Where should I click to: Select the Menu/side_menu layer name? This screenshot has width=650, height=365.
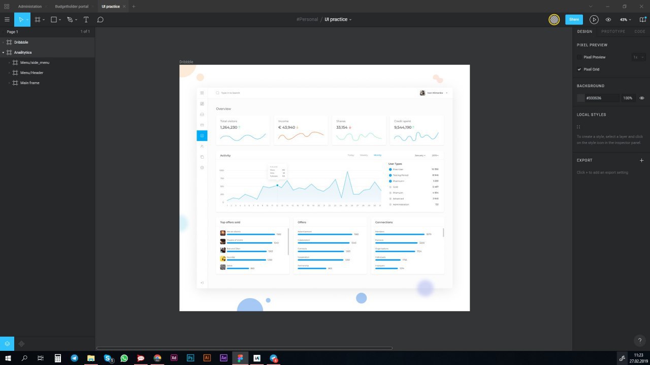(35, 62)
